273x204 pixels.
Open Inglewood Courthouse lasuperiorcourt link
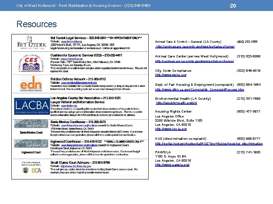79,145
